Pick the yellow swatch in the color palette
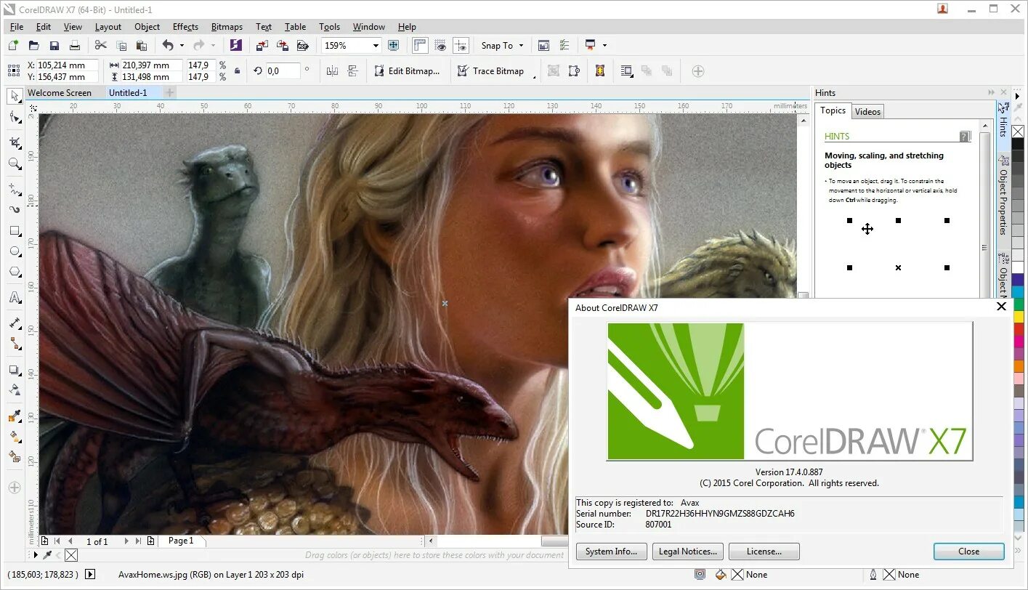 pyautogui.click(x=1019, y=317)
